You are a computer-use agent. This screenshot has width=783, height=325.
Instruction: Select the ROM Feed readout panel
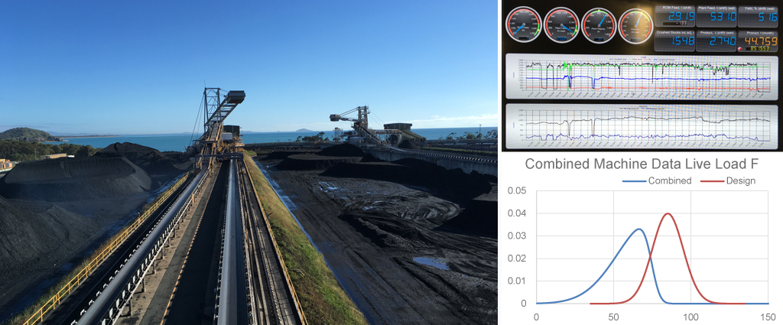675,15
